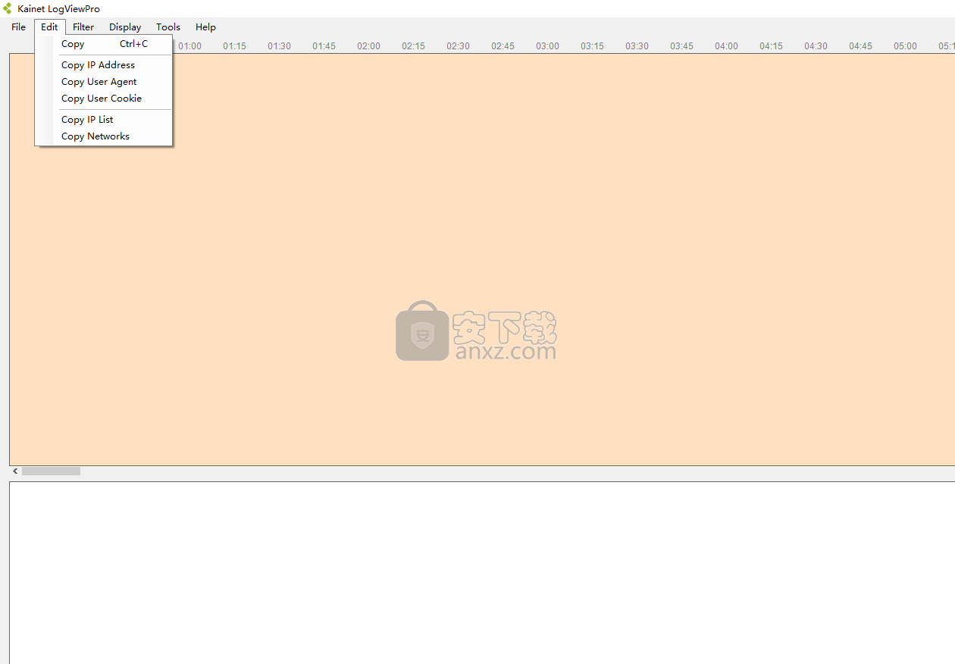Click the 04:00 timeline marker
Viewport: 955px width, 664px height.
(726, 46)
